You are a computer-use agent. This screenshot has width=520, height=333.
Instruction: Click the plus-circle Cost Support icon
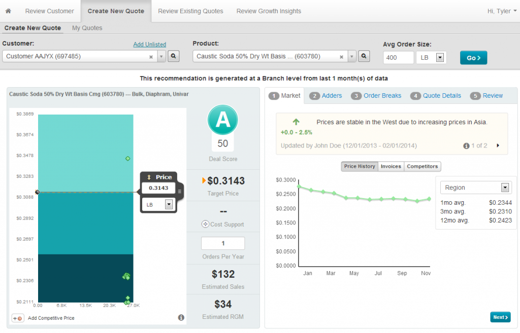pyautogui.click(x=206, y=224)
